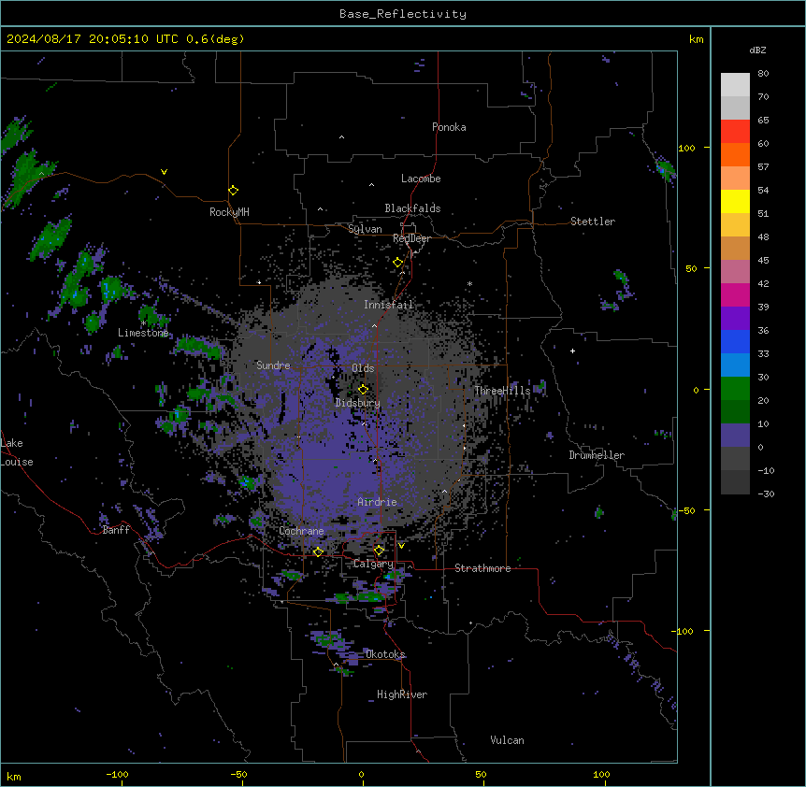Click the white plus marker west of Drumheller area

572,351
